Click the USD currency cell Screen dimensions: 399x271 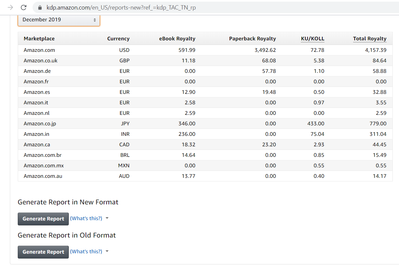click(124, 50)
